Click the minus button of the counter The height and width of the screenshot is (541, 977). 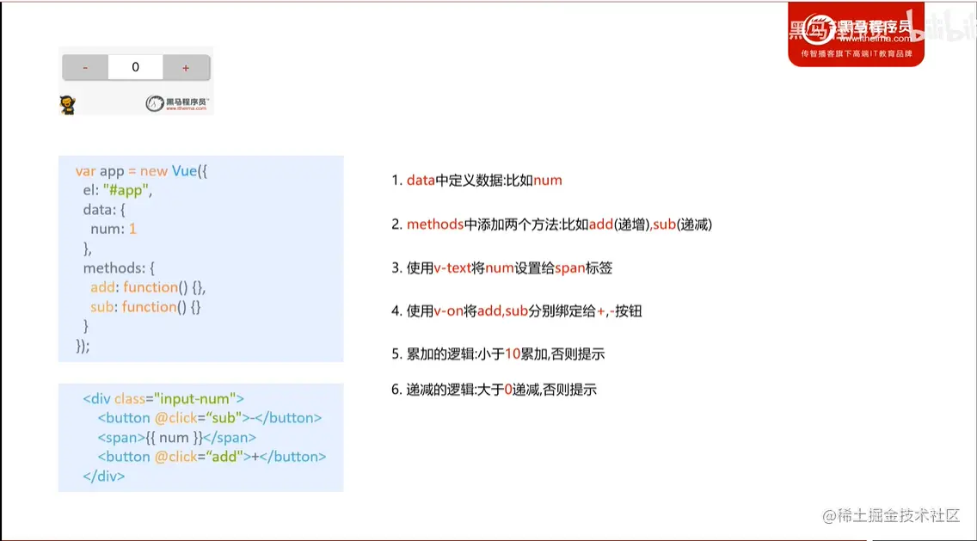point(85,68)
